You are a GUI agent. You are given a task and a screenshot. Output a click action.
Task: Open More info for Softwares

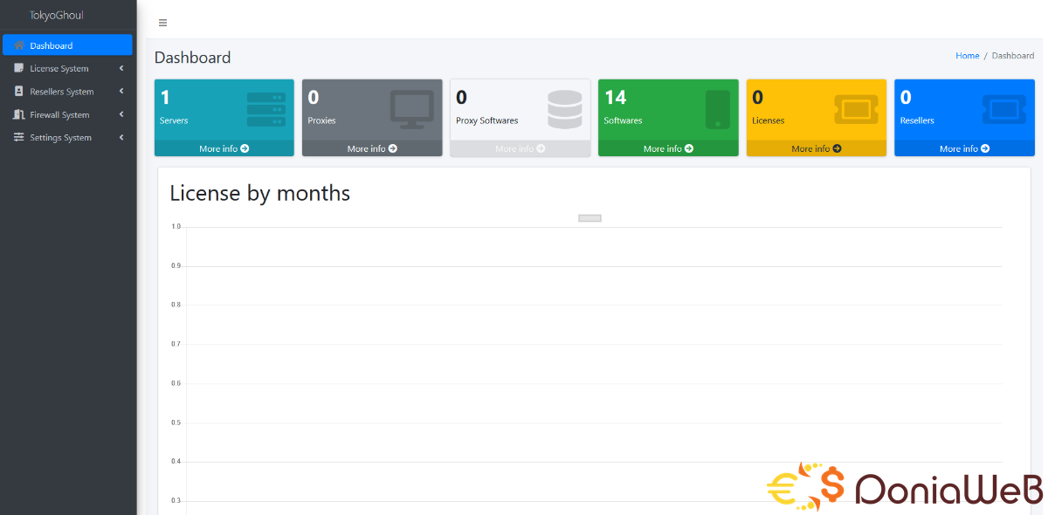[x=668, y=149]
